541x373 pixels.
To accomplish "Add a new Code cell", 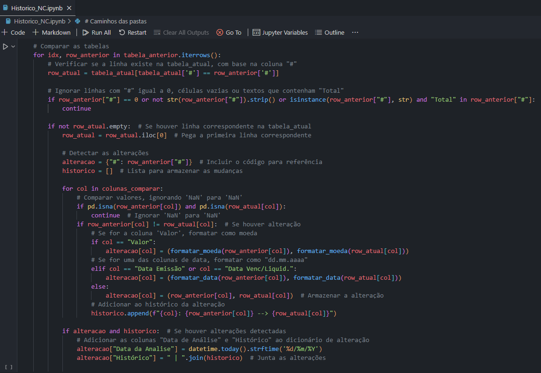I will pyautogui.click(x=13, y=32).
